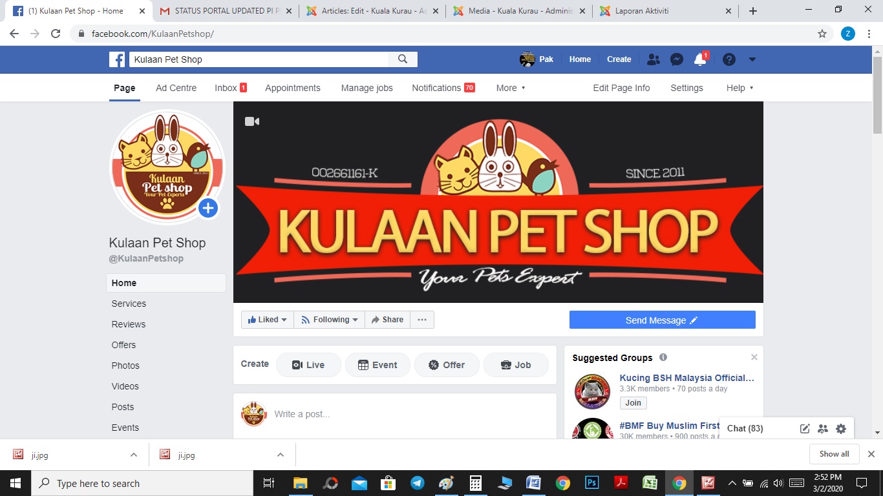Open the Friend Requests icon

(654, 59)
